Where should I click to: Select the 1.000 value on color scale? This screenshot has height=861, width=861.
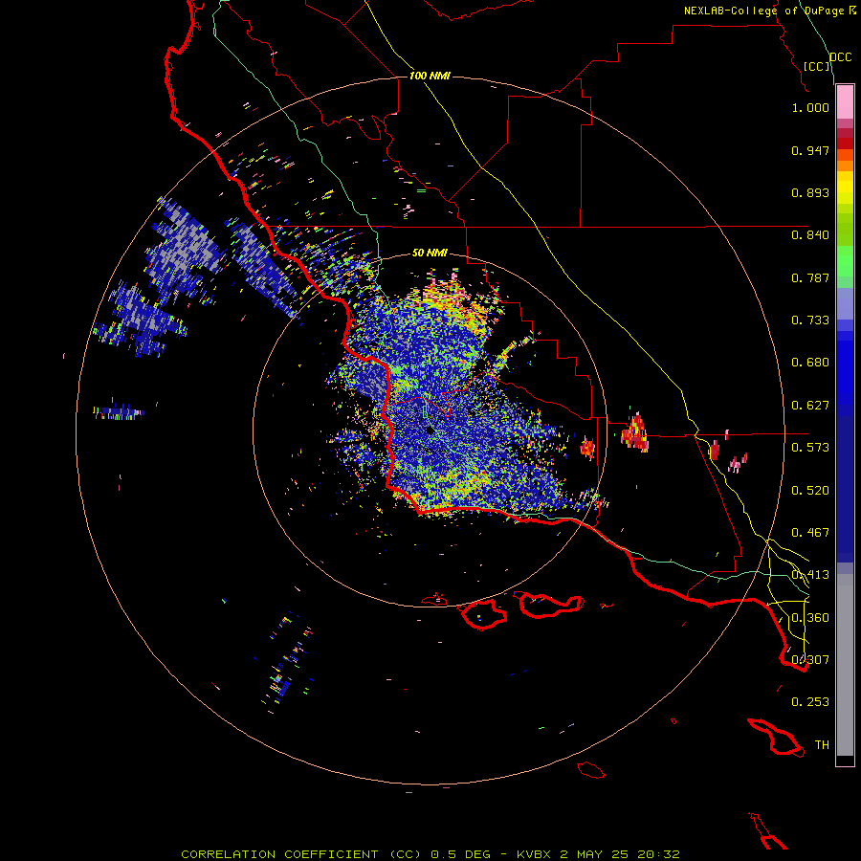(x=810, y=107)
